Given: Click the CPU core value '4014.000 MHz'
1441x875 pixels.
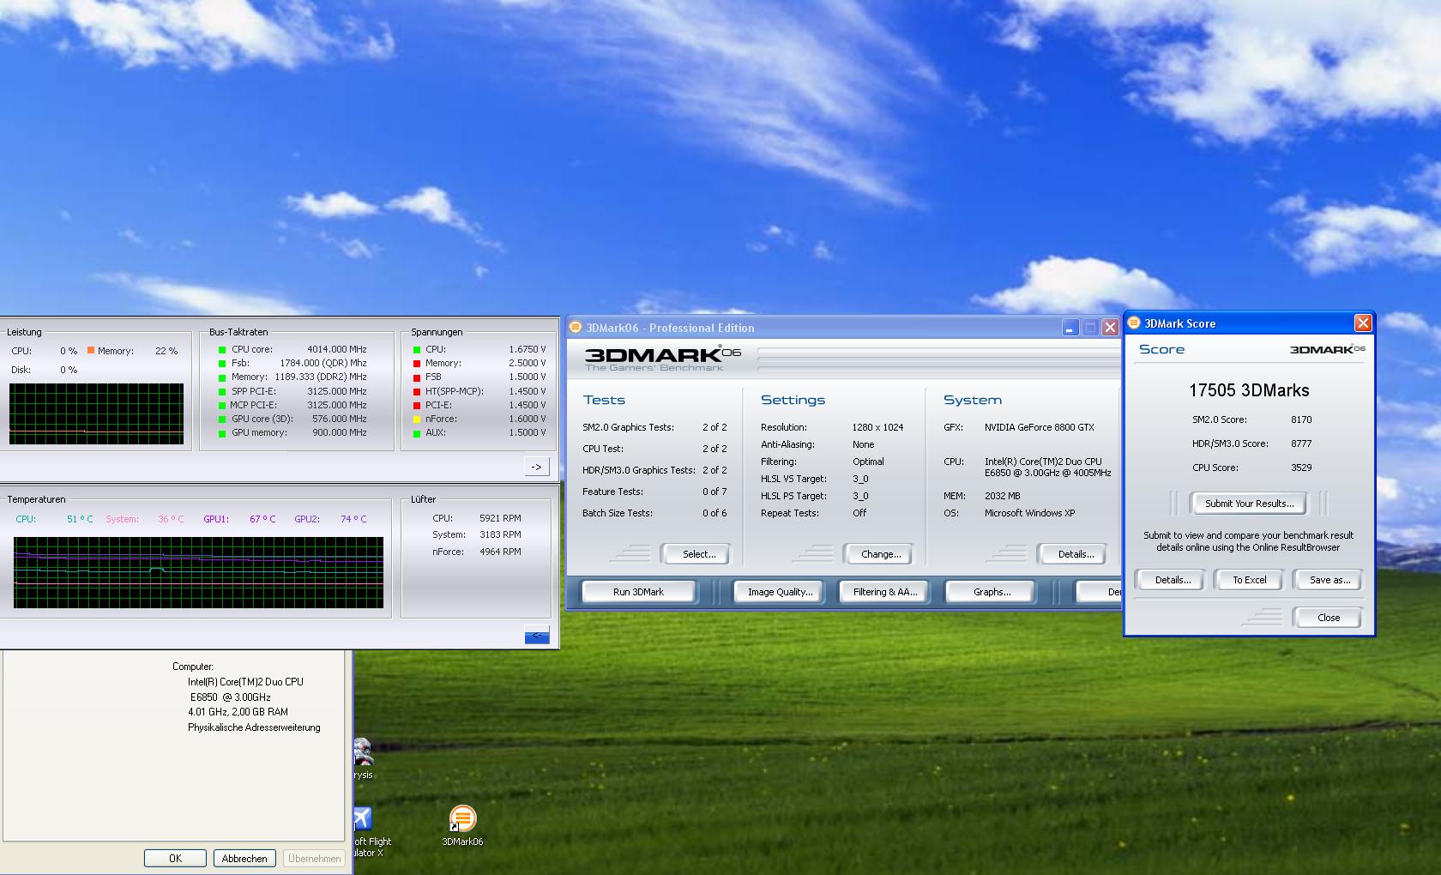Looking at the screenshot, I should click(337, 349).
